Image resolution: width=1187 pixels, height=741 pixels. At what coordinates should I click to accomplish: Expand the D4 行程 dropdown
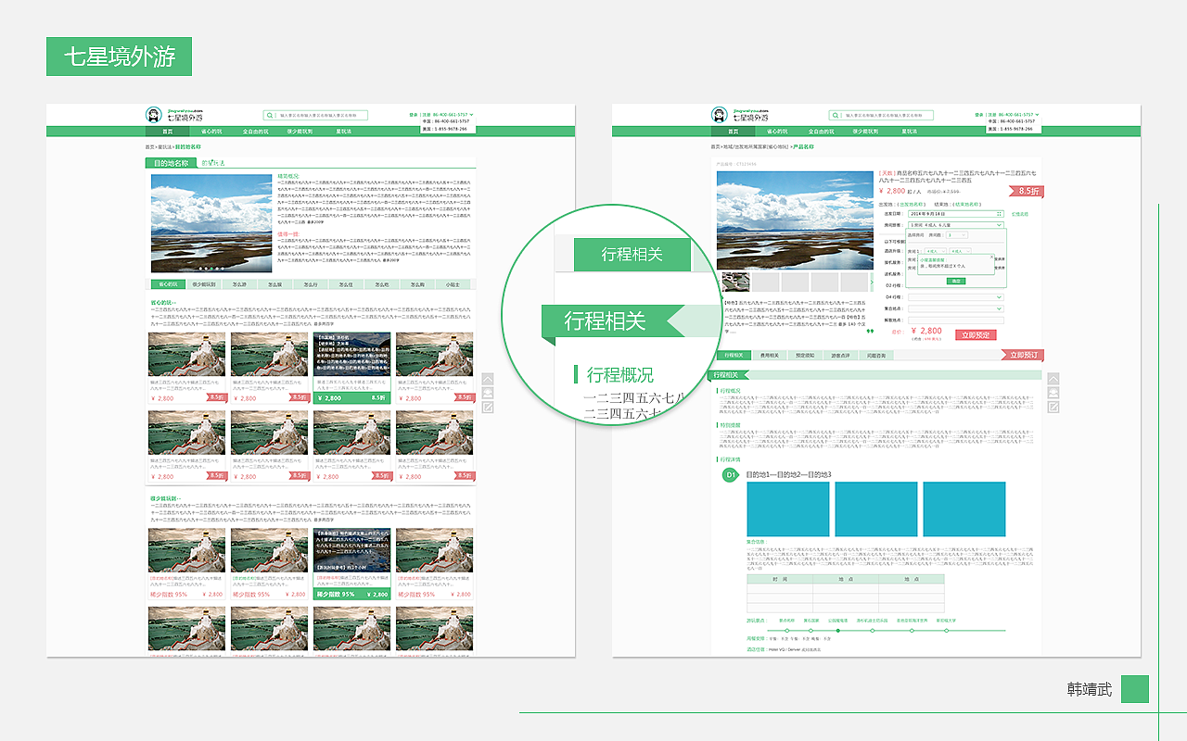tap(956, 297)
